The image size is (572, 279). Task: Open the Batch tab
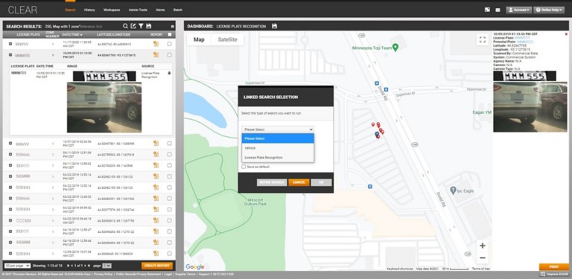(178, 10)
